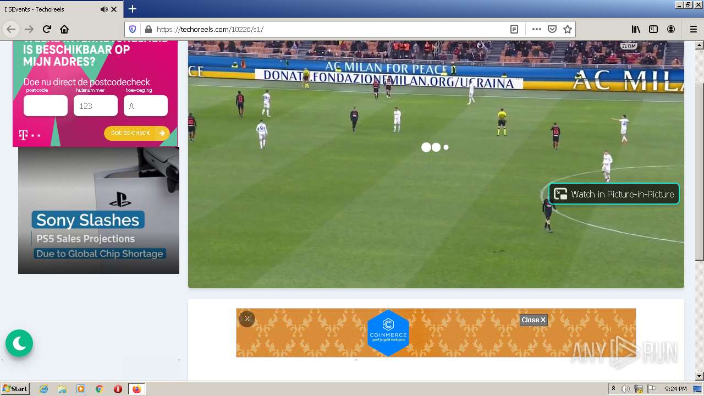The height and width of the screenshot is (396, 704).
Task: Toggle dark mode with moon button
Action: click(19, 343)
